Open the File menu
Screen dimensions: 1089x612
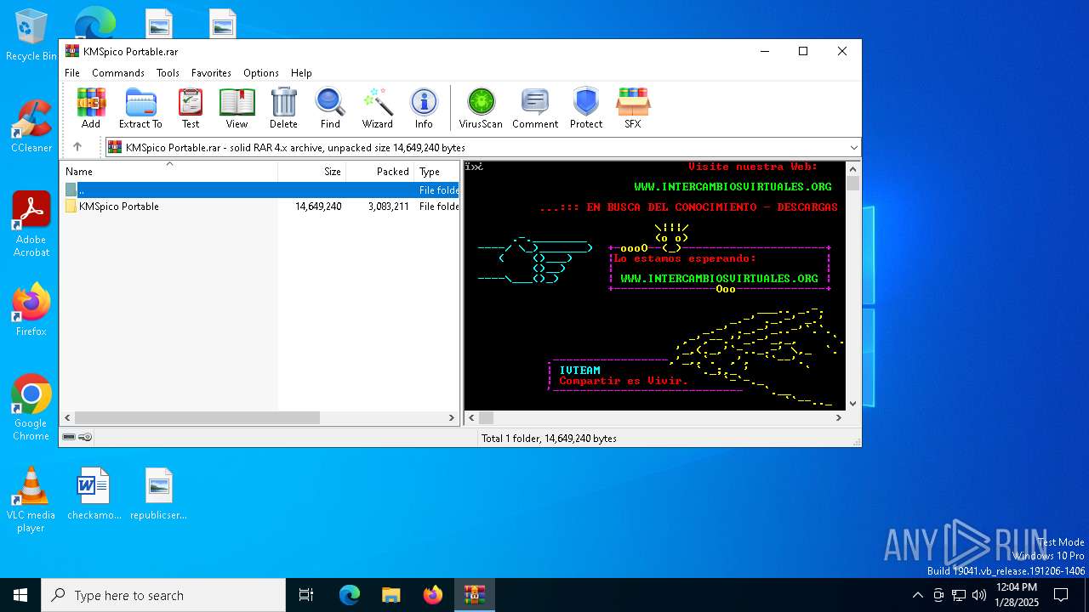72,73
